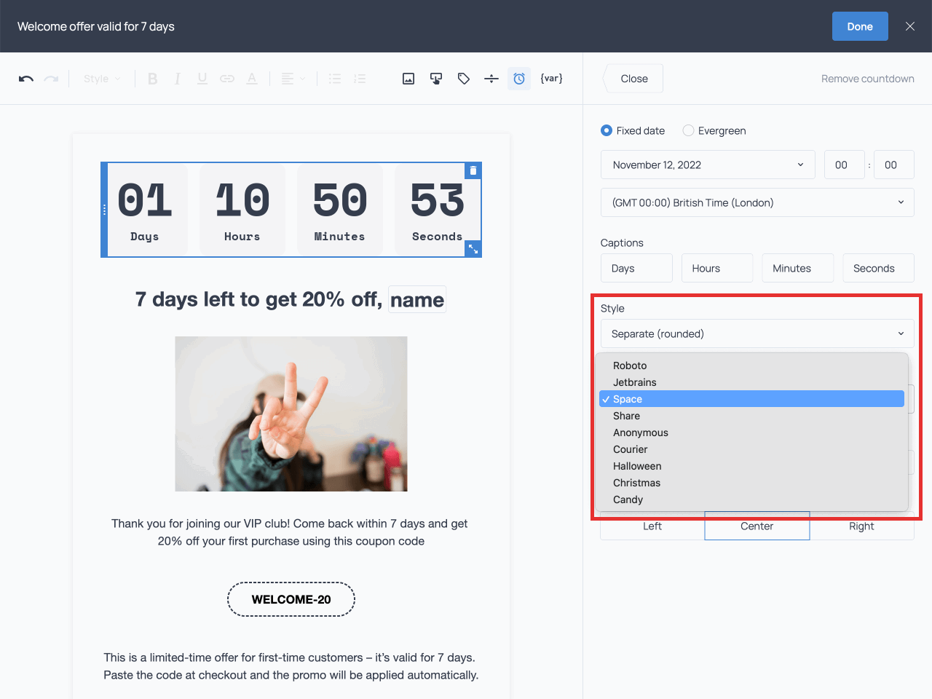Toggle the countdown timer tool
The height and width of the screenshot is (699, 932).
coord(519,79)
